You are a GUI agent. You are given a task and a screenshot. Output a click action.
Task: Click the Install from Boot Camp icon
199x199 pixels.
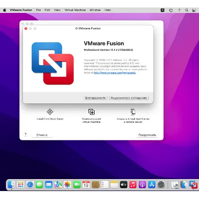50,111
